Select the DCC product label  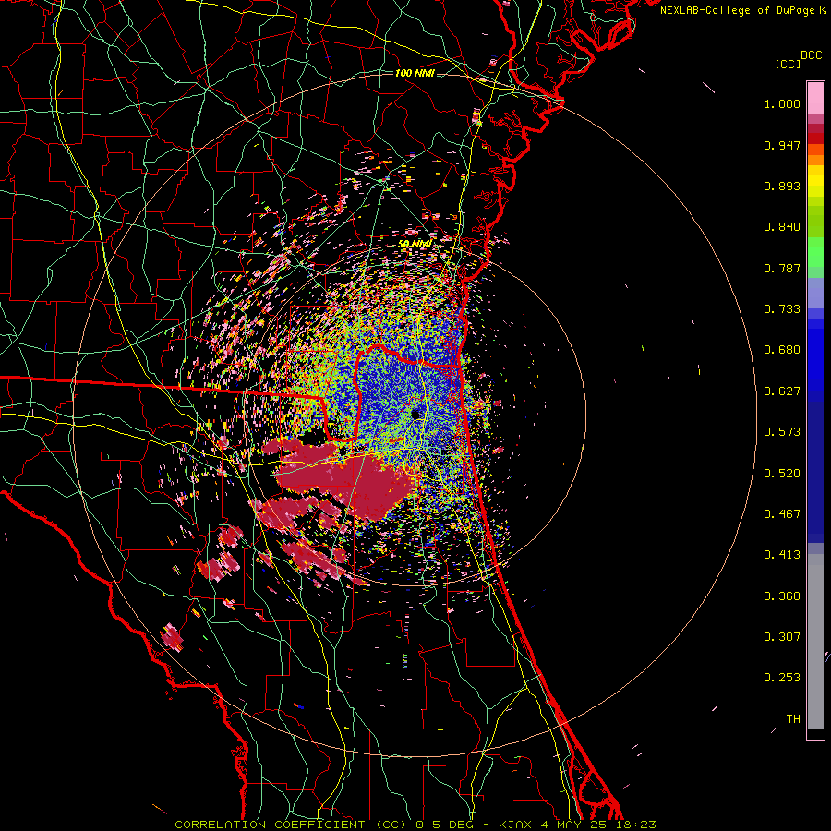coord(812,55)
